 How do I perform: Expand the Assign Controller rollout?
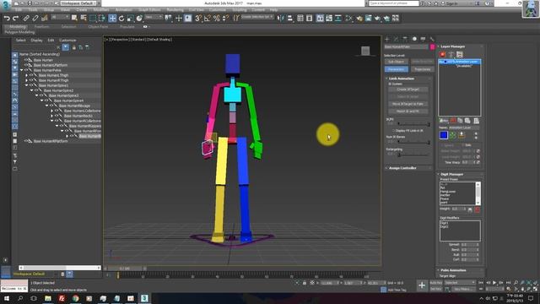point(402,168)
